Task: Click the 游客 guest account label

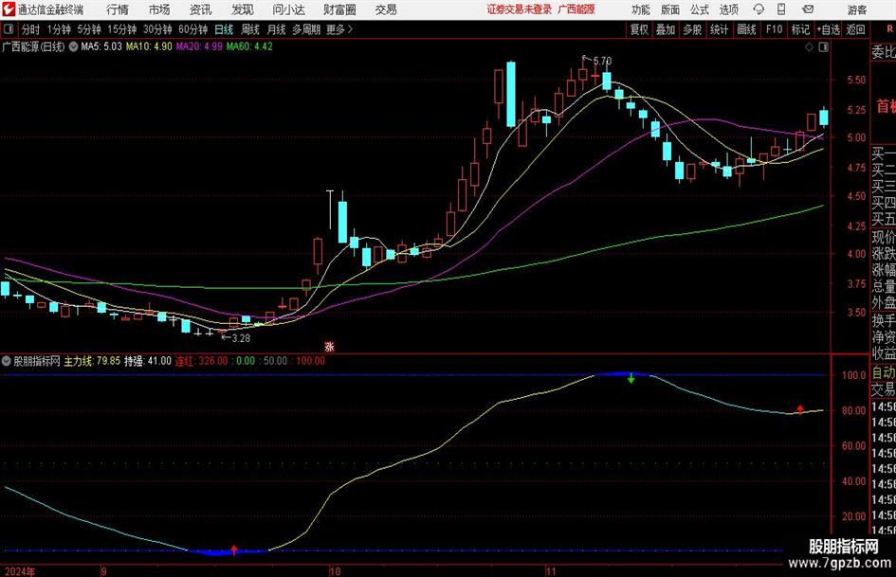Action: pos(857,9)
